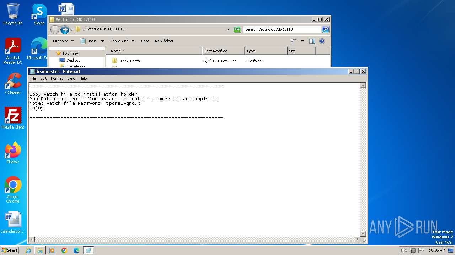Open recent pages dropdown beside forward button
Viewport: 455px width, 255px height.
pyautogui.click(x=71, y=29)
